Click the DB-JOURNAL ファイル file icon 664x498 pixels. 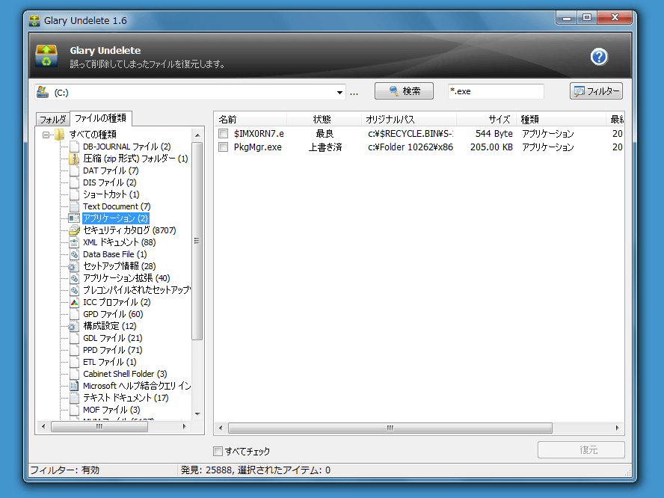(x=74, y=147)
